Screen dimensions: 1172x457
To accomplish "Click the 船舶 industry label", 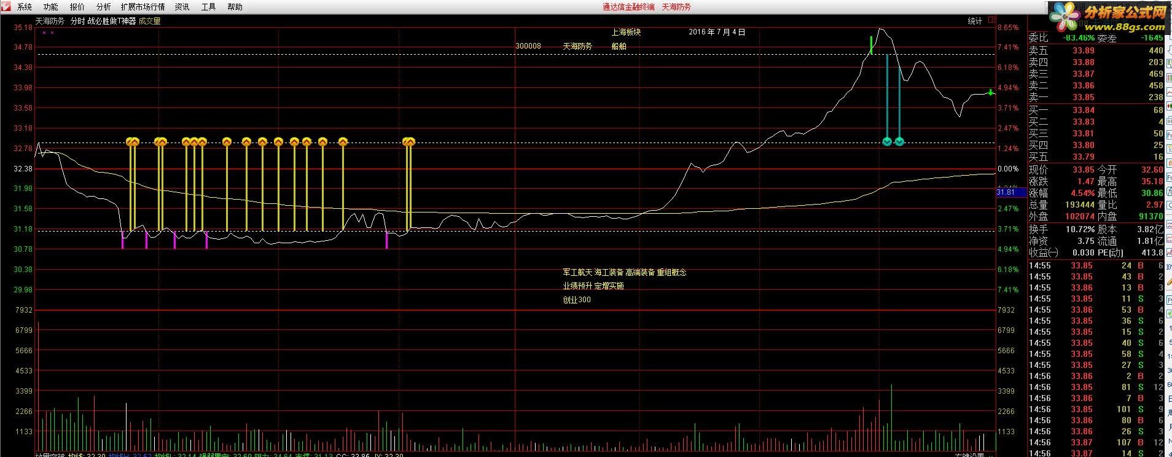I will coord(619,46).
